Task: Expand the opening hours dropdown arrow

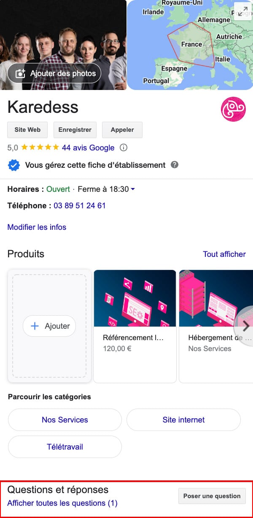Action: (133, 189)
